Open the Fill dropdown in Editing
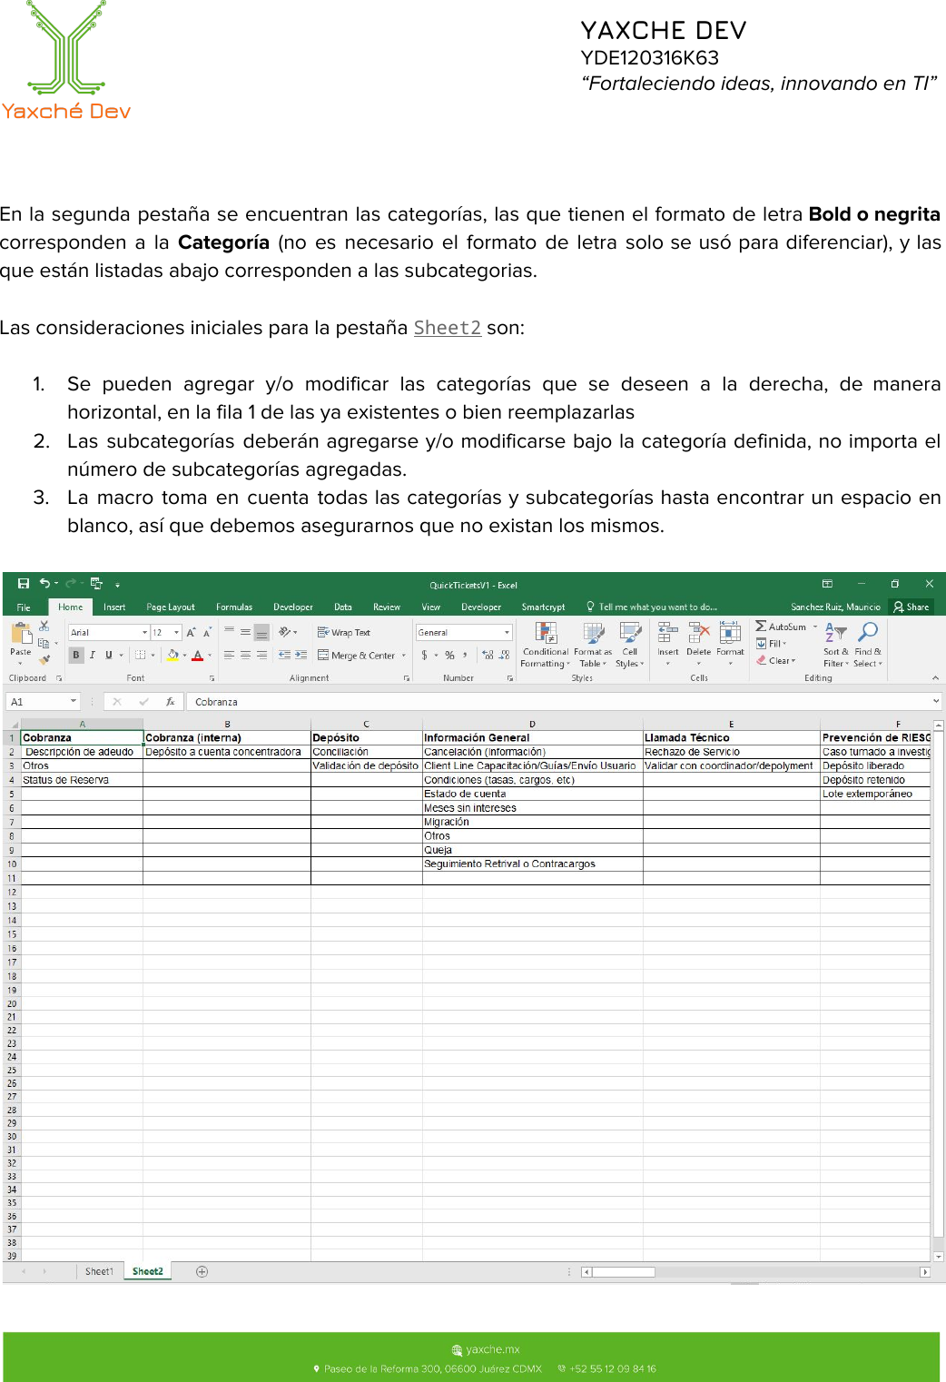Viewport: 946px width, 1382px height. [x=773, y=643]
